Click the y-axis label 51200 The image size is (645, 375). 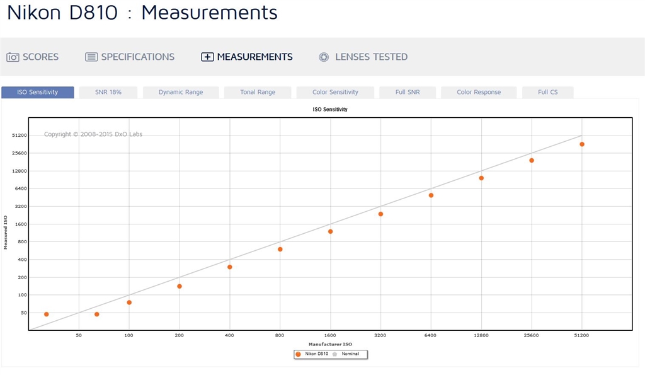point(20,136)
